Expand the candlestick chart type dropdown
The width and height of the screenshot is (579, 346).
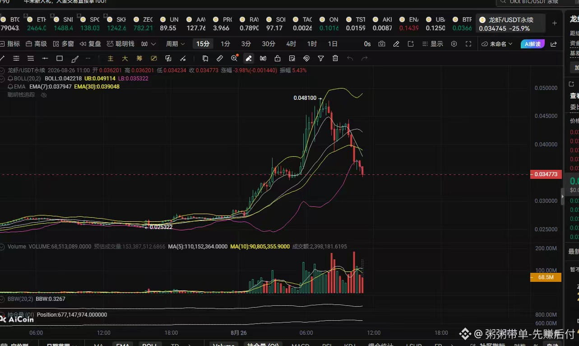(148, 44)
